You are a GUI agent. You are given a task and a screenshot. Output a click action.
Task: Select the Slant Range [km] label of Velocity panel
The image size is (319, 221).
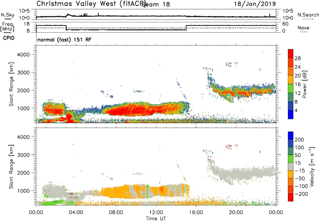(11, 166)
